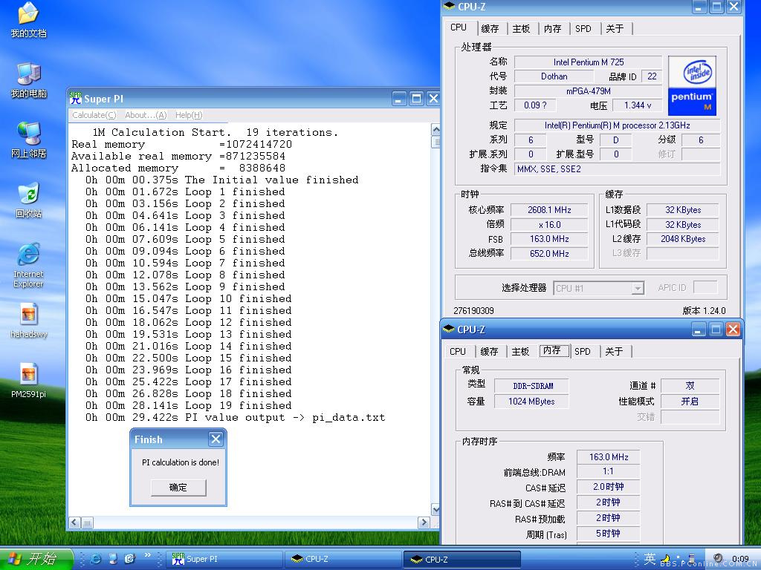Expand the quick launch overflow chevron
Screen dimensions: 761x570
point(148,555)
